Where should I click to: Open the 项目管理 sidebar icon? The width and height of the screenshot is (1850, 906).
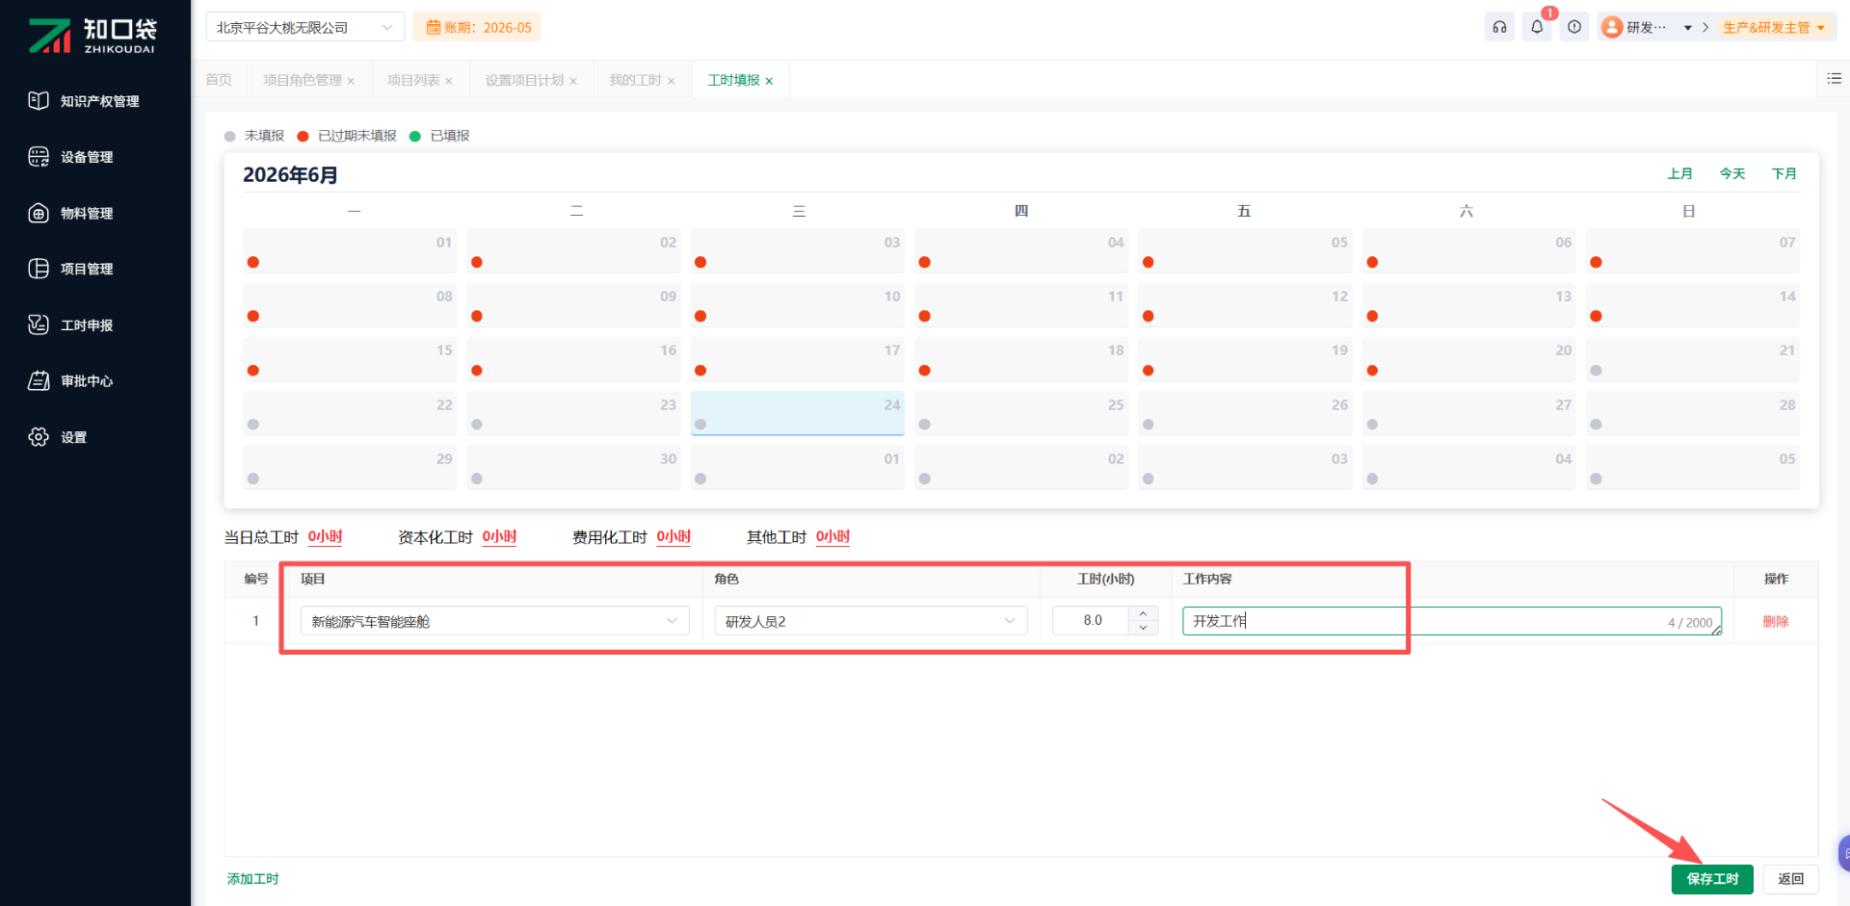pos(39,269)
